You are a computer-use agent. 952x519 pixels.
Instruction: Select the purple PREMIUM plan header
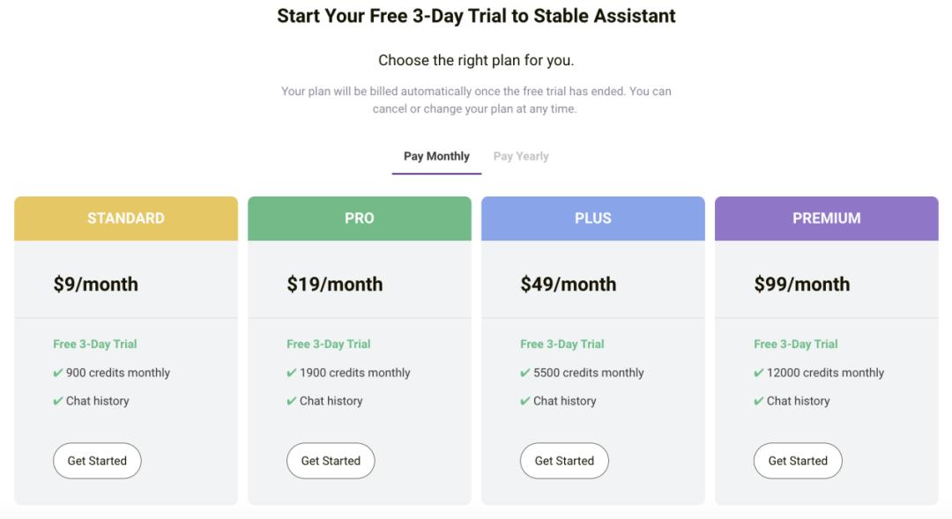click(x=827, y=219)
